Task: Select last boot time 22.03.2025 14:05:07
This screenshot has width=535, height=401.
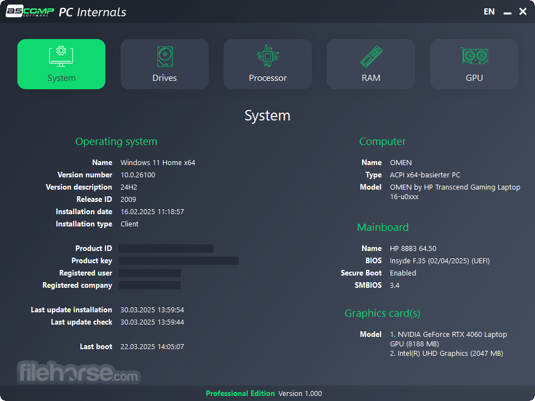Action: coord(152,347)
